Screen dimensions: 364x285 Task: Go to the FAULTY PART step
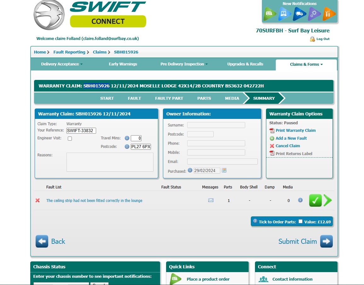(169, 98)
